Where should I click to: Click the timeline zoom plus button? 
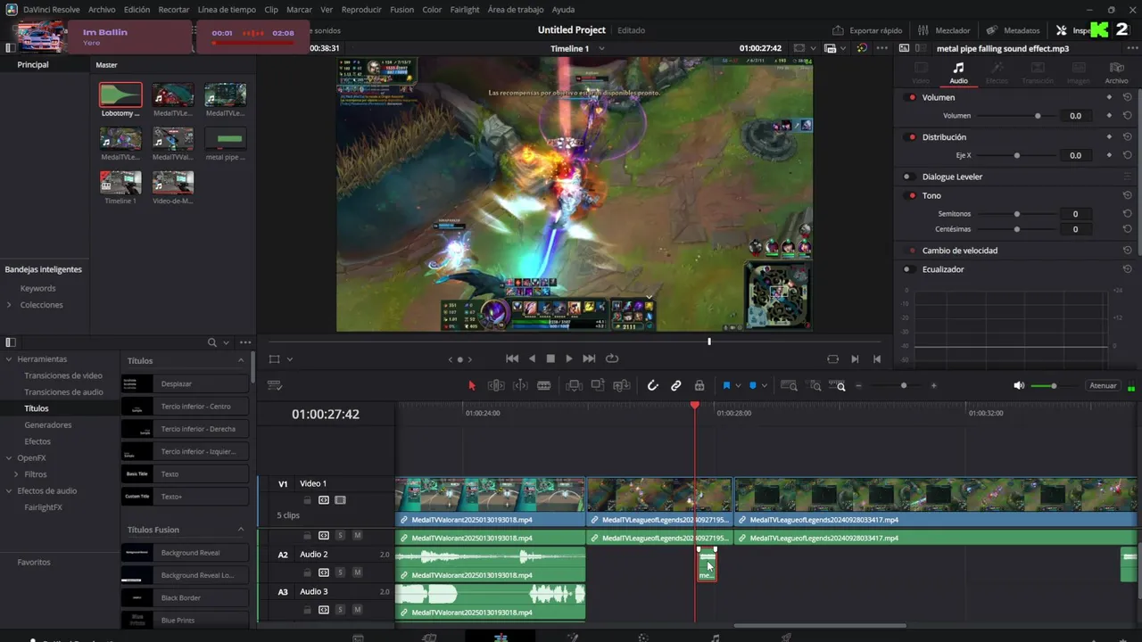coord(934,386)
